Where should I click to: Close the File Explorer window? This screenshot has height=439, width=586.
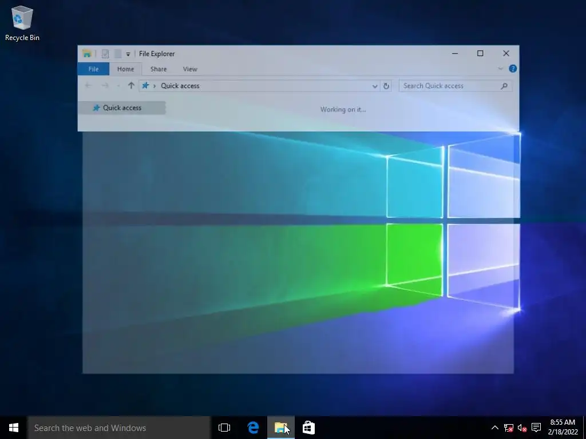[506, 53]
